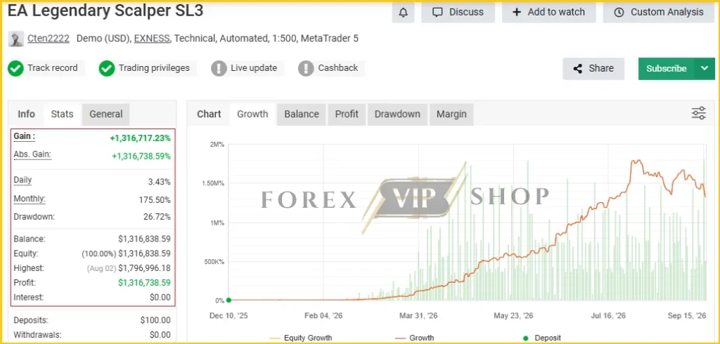Select the Profit chart tab
Image resolution: width=720 pixels, height=344 pixels.
coord(347,114)
